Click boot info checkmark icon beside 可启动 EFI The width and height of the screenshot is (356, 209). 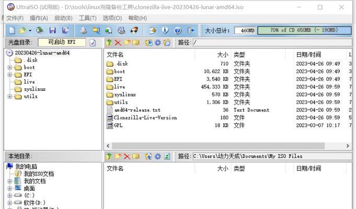pos(93,43)
